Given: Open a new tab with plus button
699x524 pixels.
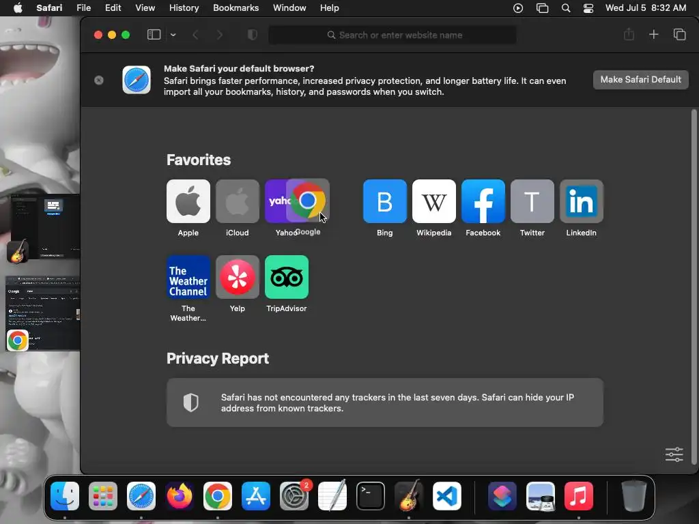Looking at the screenshot, I should coord(653,34).
